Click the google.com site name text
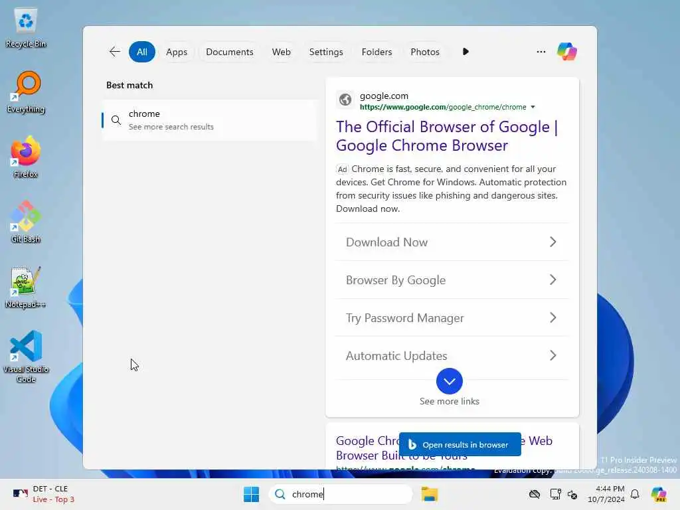This screenshot has height=510, width=680. point(384,96)
